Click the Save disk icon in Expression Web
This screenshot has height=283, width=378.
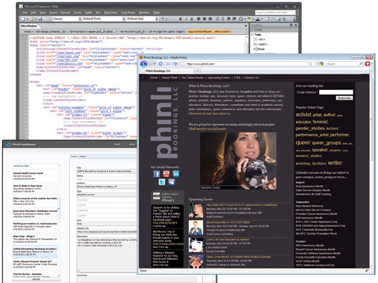click(40, 19)
